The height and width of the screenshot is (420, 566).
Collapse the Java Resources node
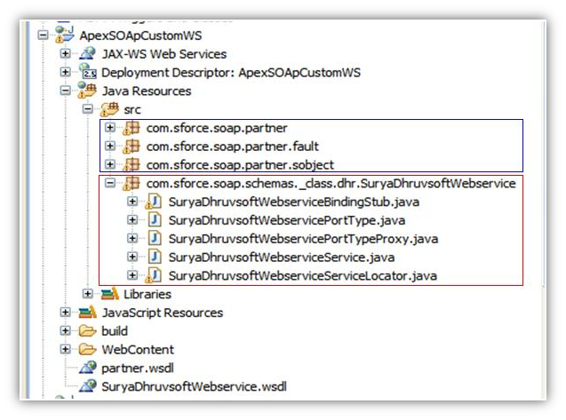(66, 91)
